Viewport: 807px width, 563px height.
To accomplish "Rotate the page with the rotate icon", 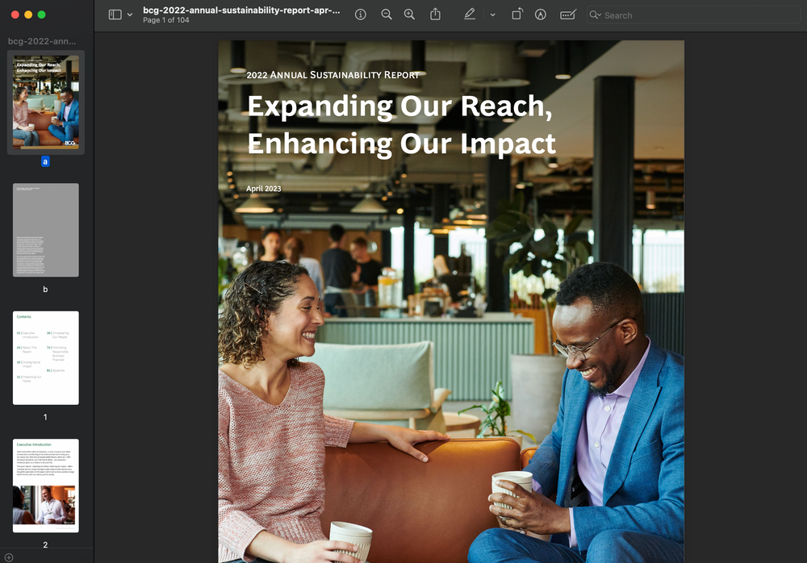I will pyautogui.click(x=517, y=15).
